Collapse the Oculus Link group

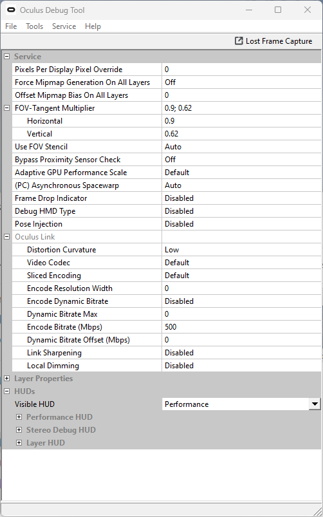coord(6,237)
